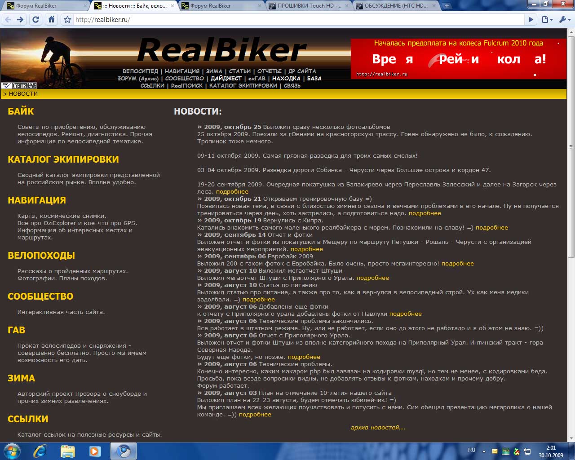Screen dimensions: 575x460
Task: Switch to the ОБСУЖДЕНИЕ (HTC HD tab
Action: point(396,6)
